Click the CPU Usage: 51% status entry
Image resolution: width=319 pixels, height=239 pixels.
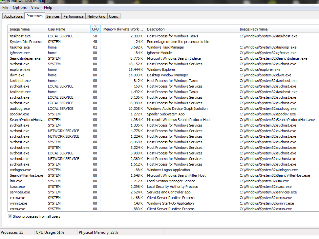(50, 232)
